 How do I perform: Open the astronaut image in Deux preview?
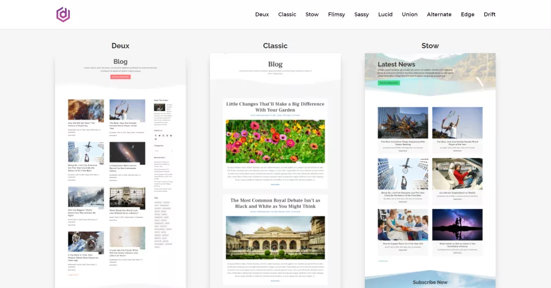86,243
